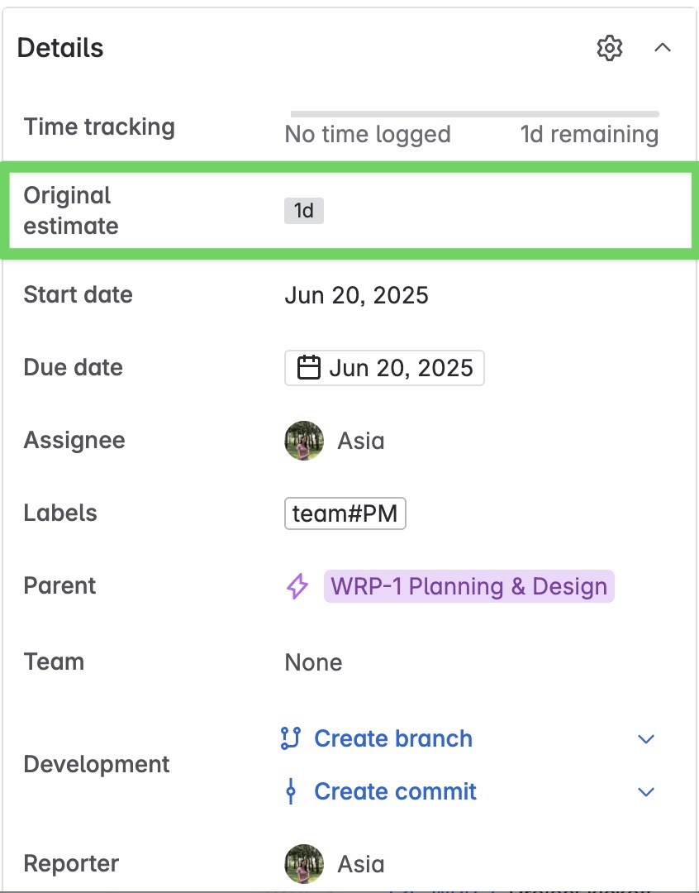Collapse the Details panel chevron
The image size is (699, 893).
662,48
